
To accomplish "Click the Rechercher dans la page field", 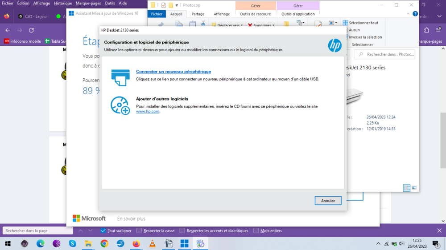I will tap(38, 231).
